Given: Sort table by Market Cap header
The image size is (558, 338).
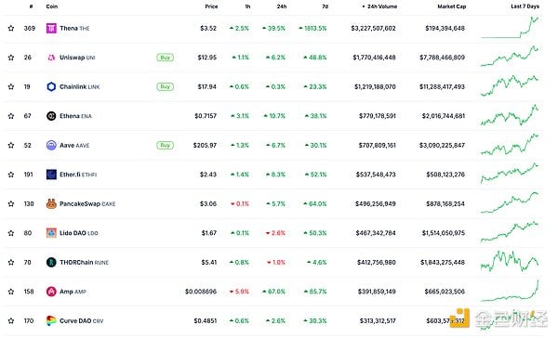Looking at the screenshot, I should 452,6.
